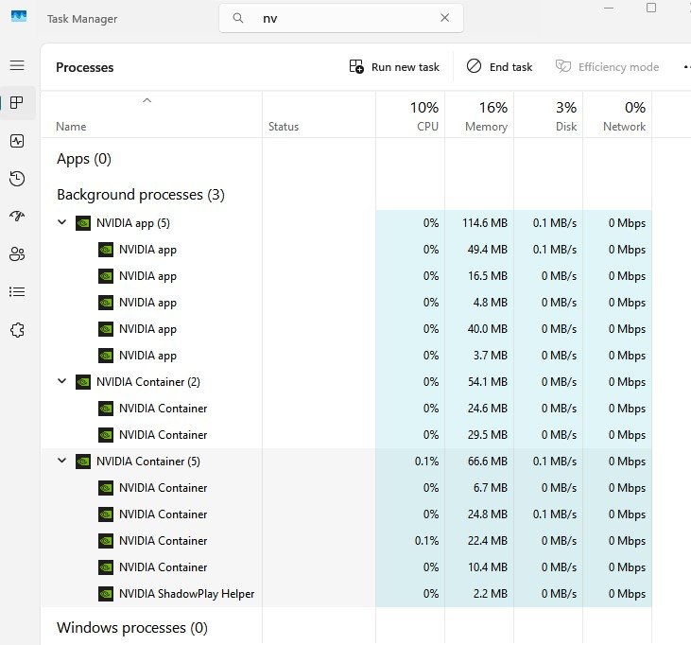691x645 pixels.
Task: Select NVIDIA app row using 49.4 MB
Action: [x=346, y=250]
